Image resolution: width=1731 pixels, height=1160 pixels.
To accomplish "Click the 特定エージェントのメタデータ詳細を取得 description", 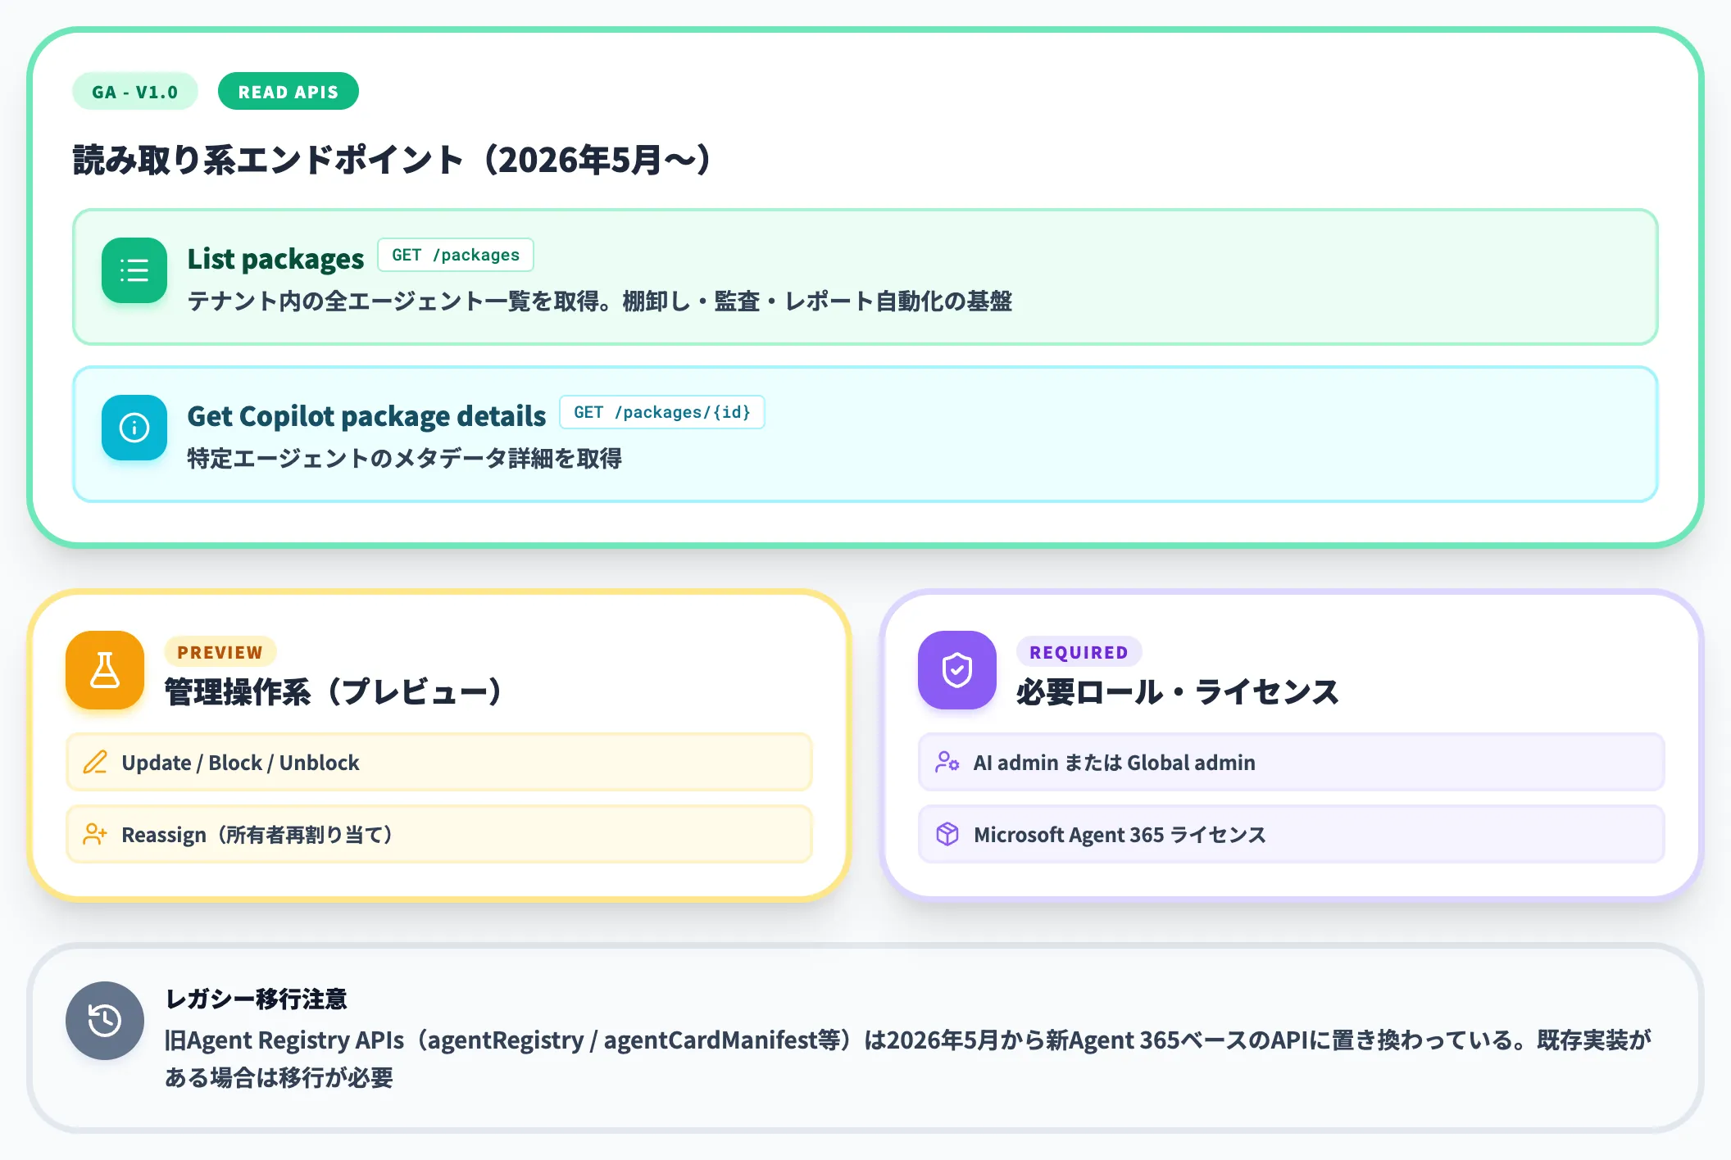I will tap(405, 459).
